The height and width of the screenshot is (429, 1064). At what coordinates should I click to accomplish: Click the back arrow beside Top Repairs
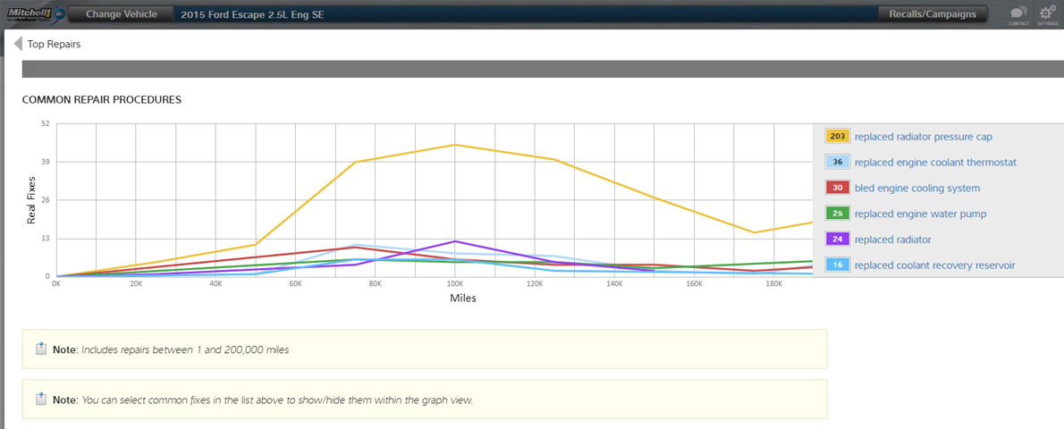click(18, 44)
